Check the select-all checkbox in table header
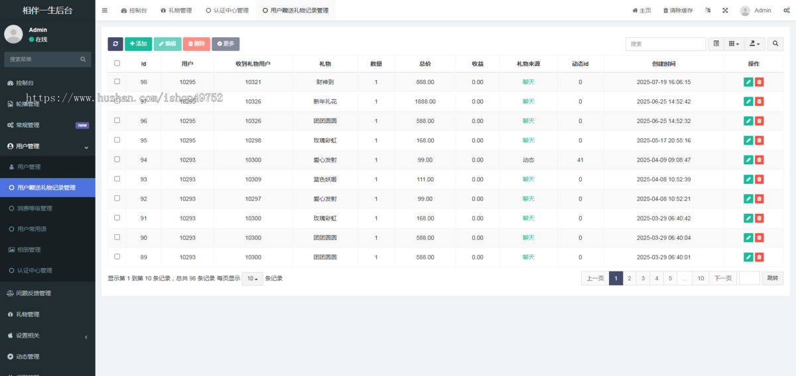Screen dimensions: 796x376 point(117,64)
